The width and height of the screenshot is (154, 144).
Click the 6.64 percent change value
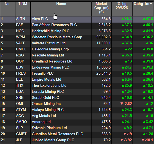(127, 80)
